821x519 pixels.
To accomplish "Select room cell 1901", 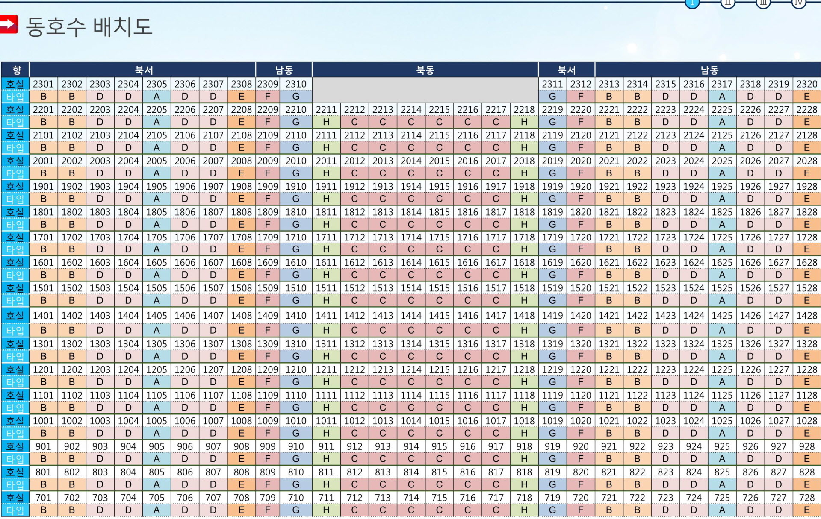I will (44, 187).
